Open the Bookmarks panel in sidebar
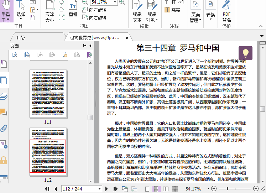266x193 pixels. click(4, 64)
